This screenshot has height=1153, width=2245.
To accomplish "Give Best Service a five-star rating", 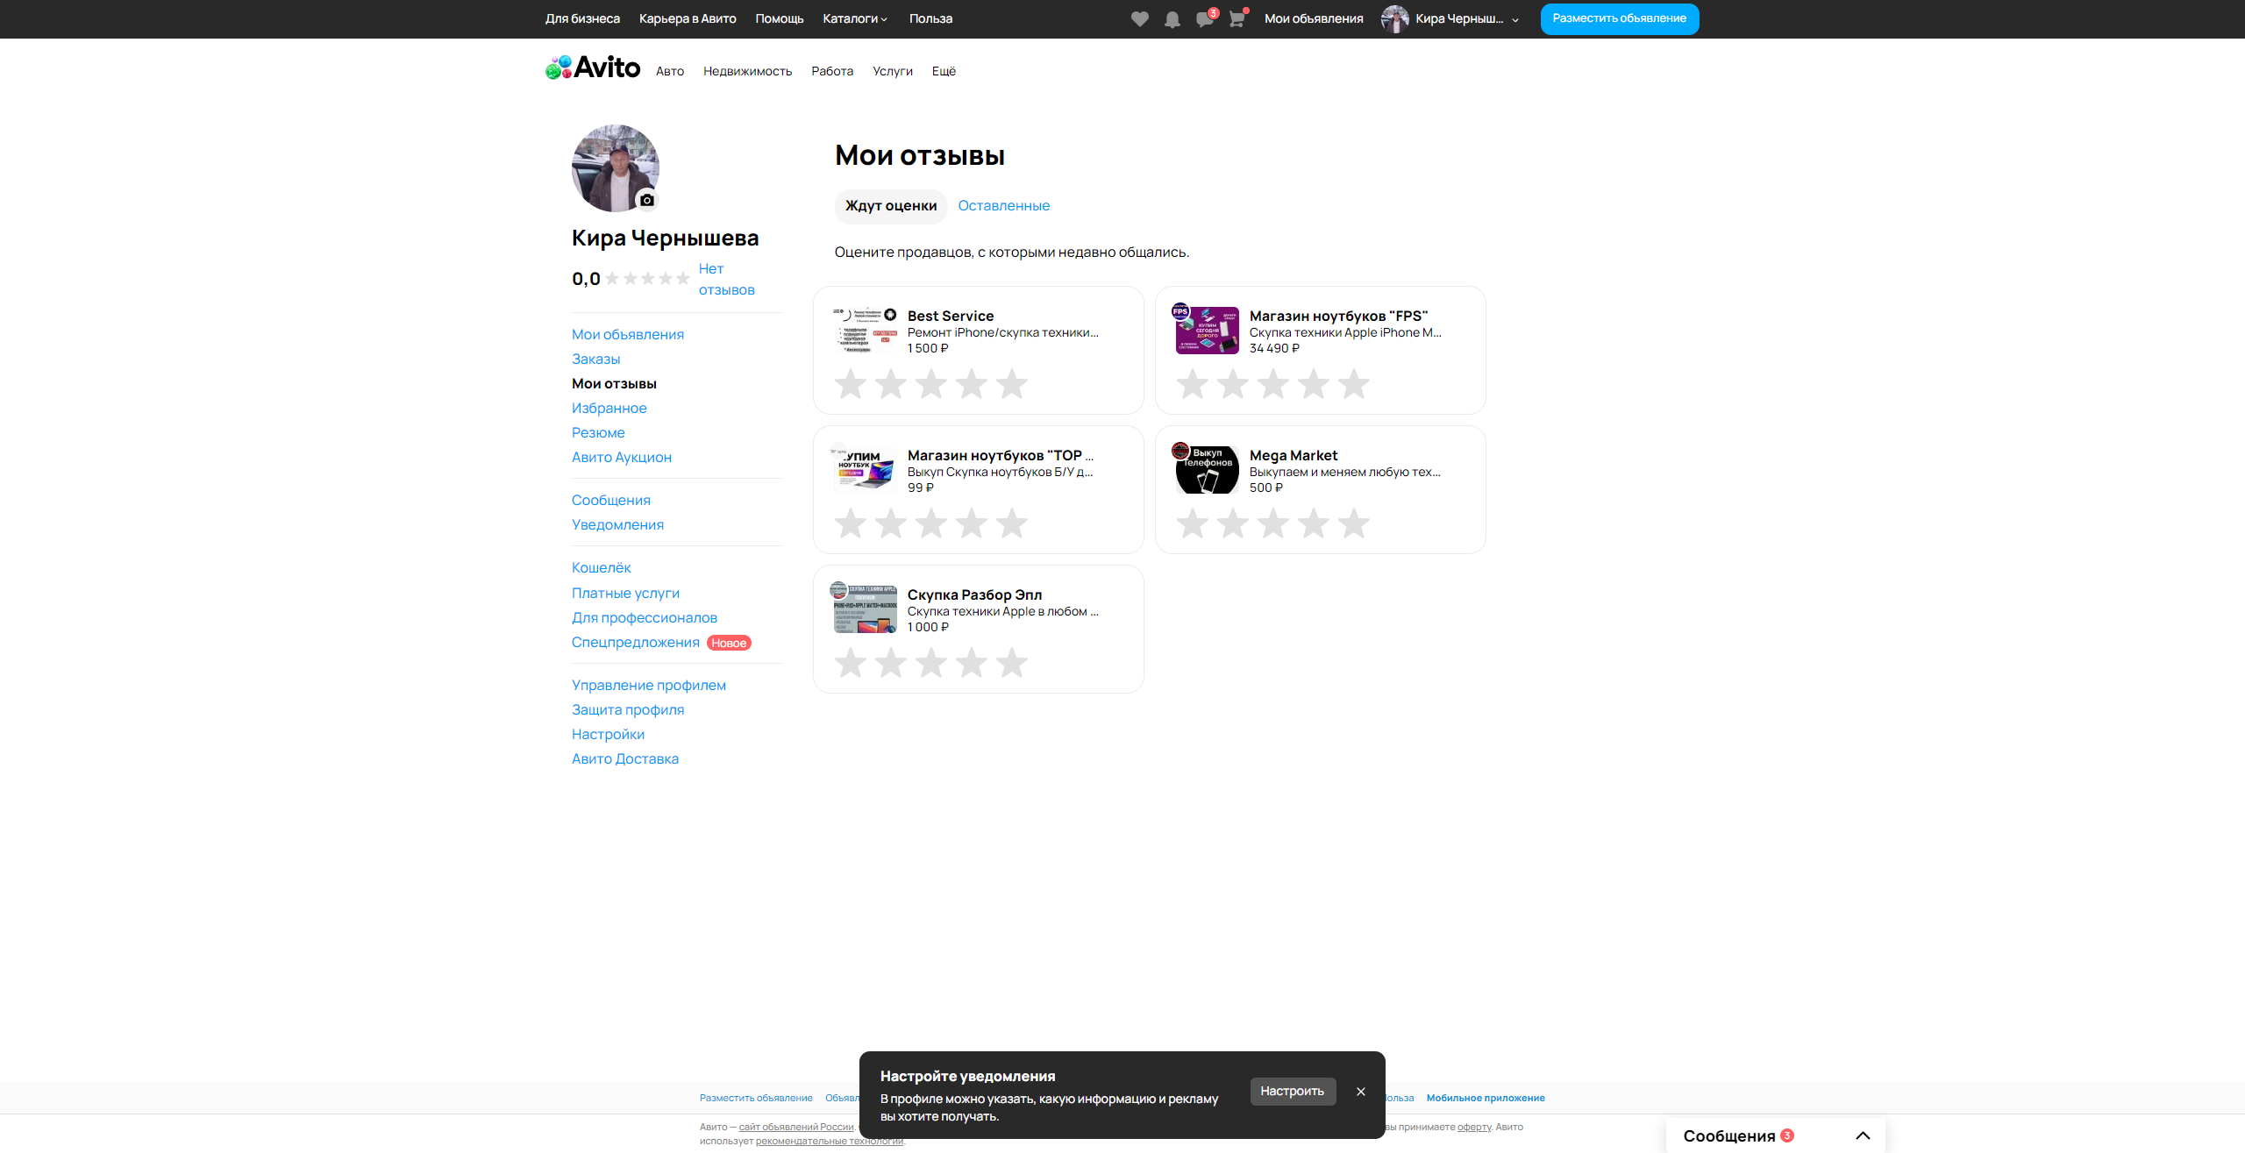I will [x=1011, y=384].
